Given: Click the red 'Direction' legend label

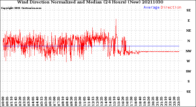Looking at the screenshot, I should [171, 7].
